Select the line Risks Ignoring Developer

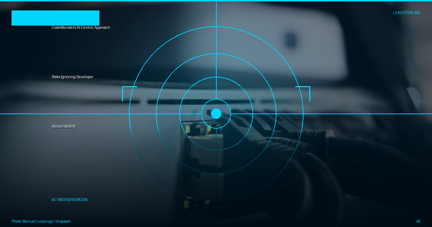(73, 77)
